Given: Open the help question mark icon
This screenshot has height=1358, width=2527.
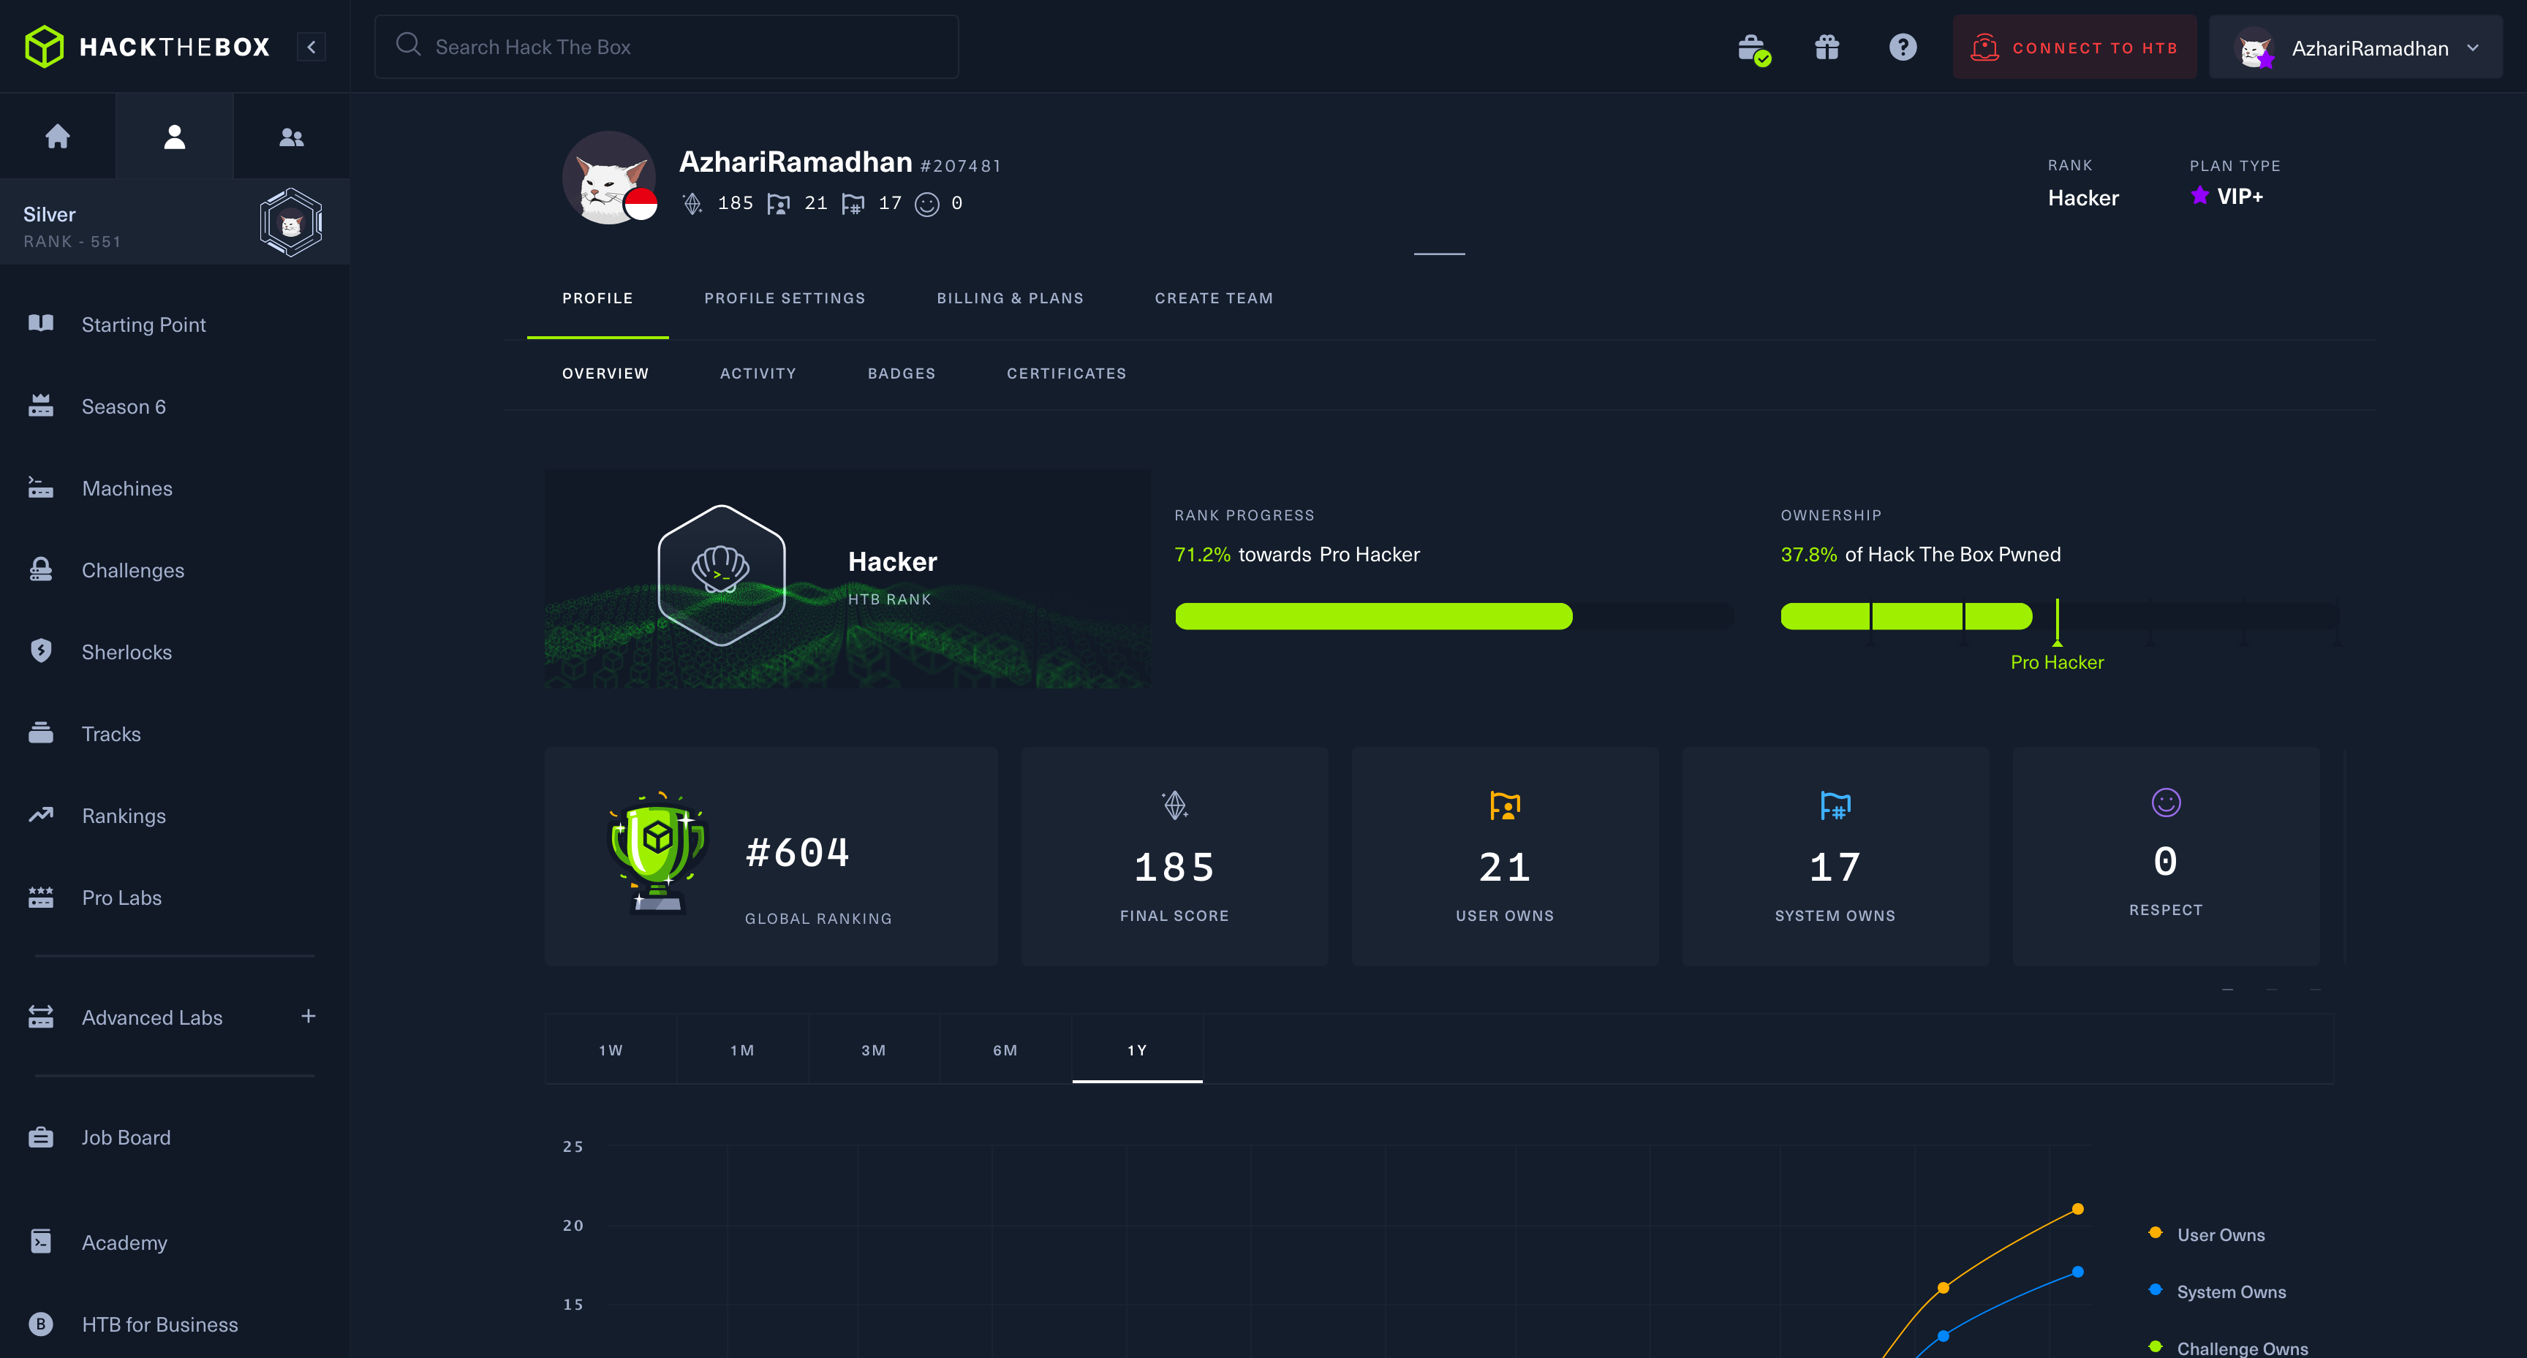Looking at the screenshot, I should click(1902, 47).
